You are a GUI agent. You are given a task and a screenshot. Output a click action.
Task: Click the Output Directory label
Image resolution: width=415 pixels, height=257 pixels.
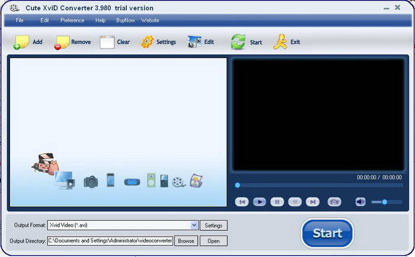coord(27,241)
